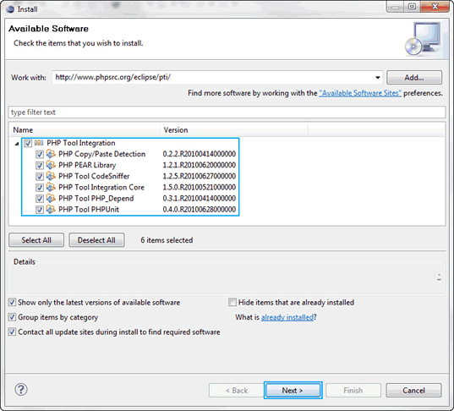The width and height of the screenshot is (454, 411).
Task: Click the Eclipse icon in title bar
Action: point(10,9)
